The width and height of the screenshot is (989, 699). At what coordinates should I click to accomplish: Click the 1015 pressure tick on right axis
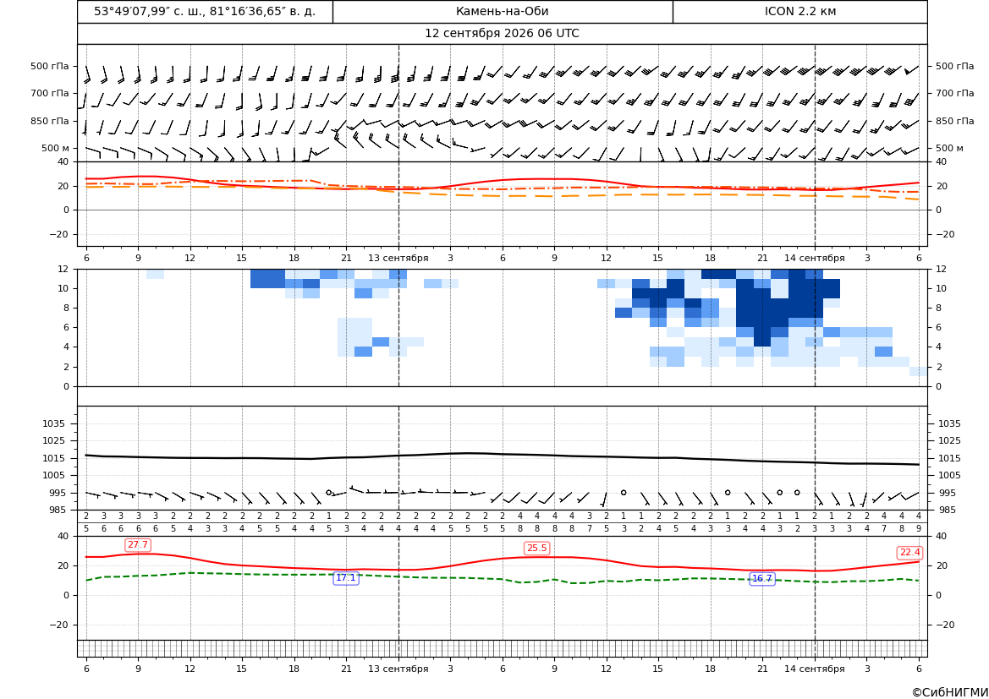coord(949,458)
